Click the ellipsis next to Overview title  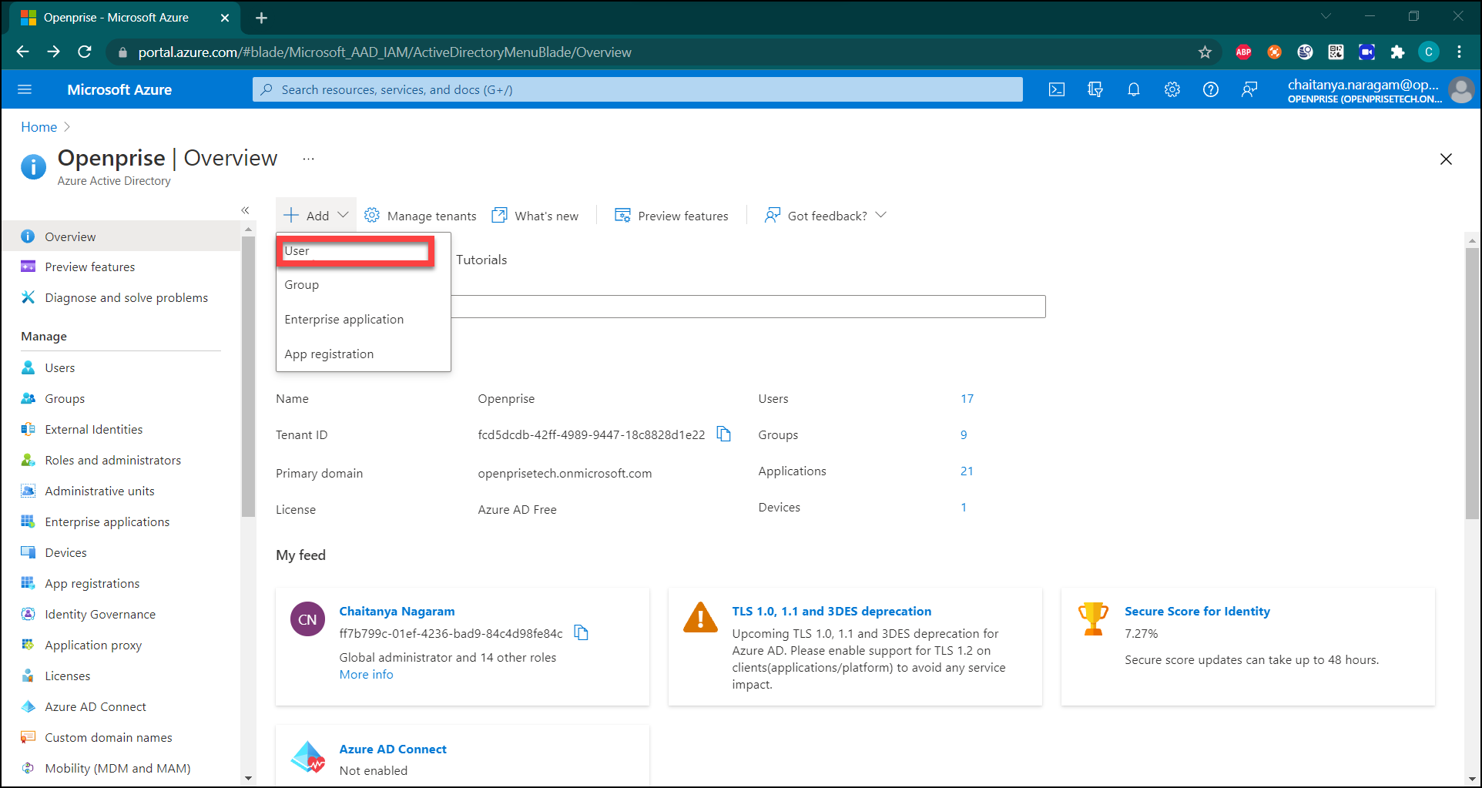click(x=309, y=159)
